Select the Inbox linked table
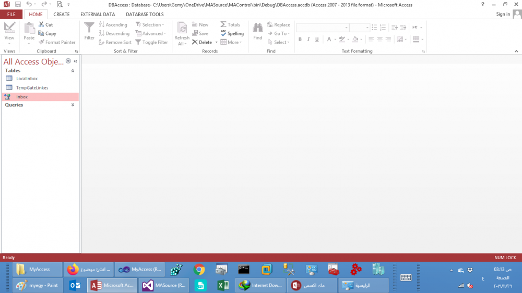 coord(40,97)
